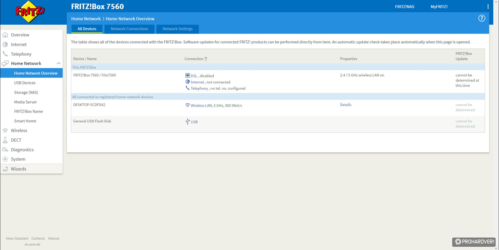Image resolution: width=499 pixels, height=250 pixels.
Task: Click the FRITZ!Box 7560 page title
Action: tap(97, 6)
